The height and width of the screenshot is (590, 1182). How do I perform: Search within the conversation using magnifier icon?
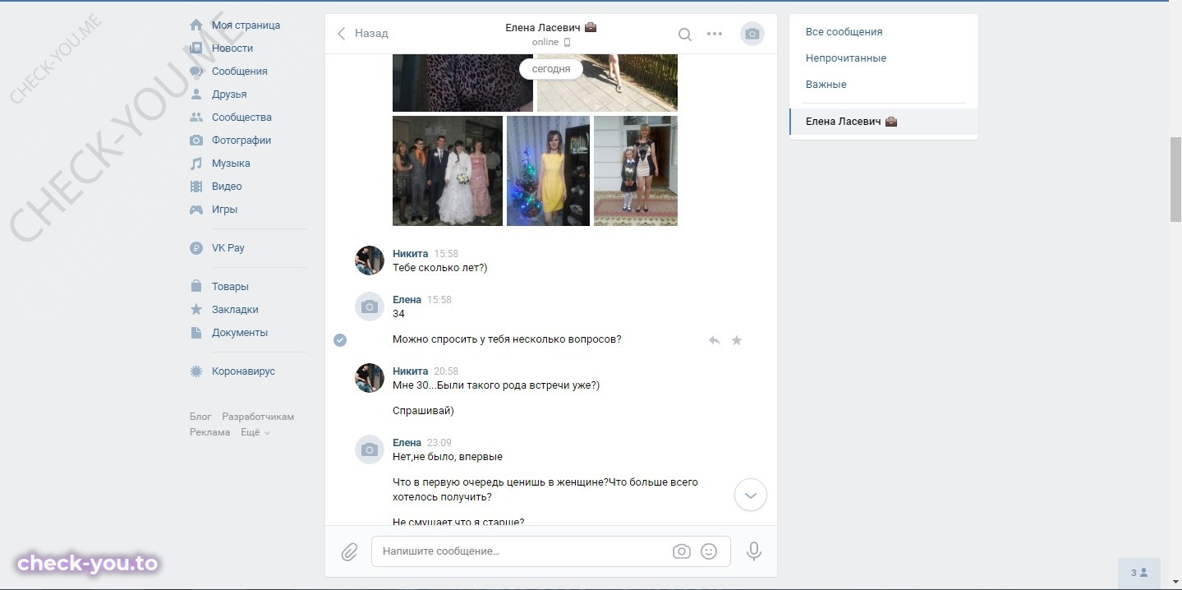click(684, 35)
